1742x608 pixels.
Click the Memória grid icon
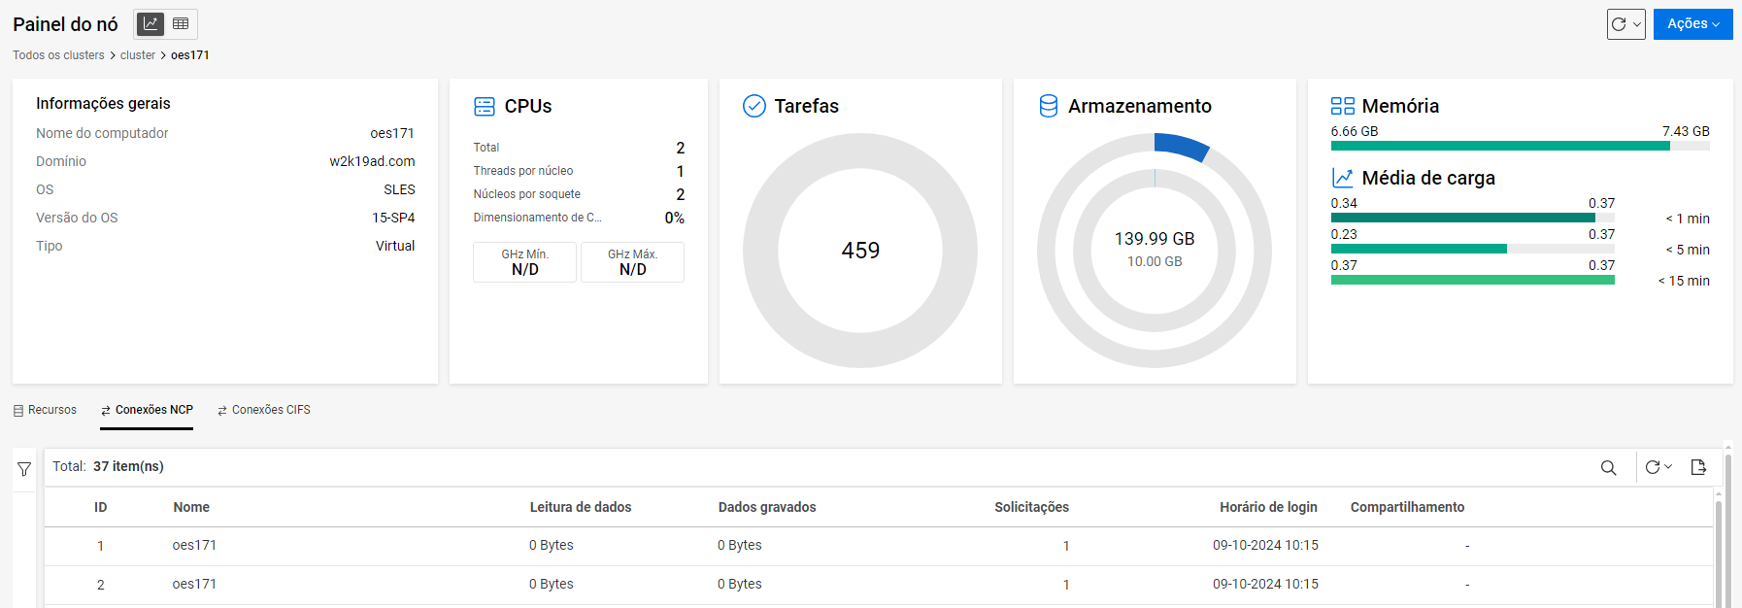1342,106
